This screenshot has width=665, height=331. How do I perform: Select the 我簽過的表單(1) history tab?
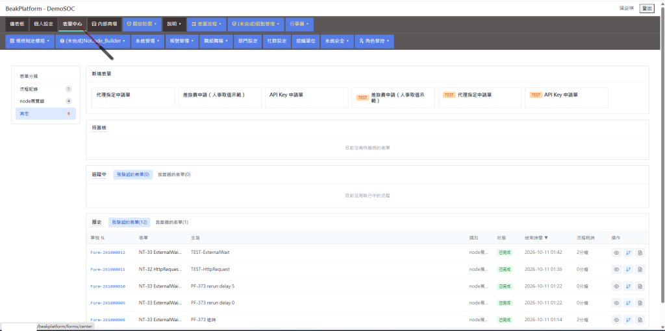coord(171,222)
